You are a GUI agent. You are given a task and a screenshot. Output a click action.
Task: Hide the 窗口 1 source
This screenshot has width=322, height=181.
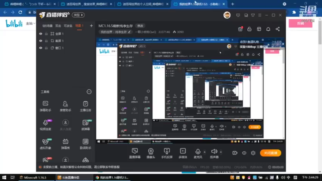click(x=41, y=48)
